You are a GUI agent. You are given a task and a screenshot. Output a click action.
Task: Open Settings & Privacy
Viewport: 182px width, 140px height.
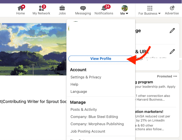pyautogui.click(x=86, y=77)
